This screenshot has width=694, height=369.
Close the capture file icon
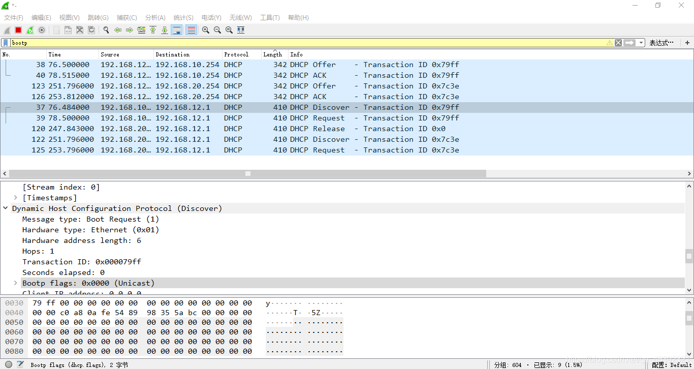coord(80,30)
